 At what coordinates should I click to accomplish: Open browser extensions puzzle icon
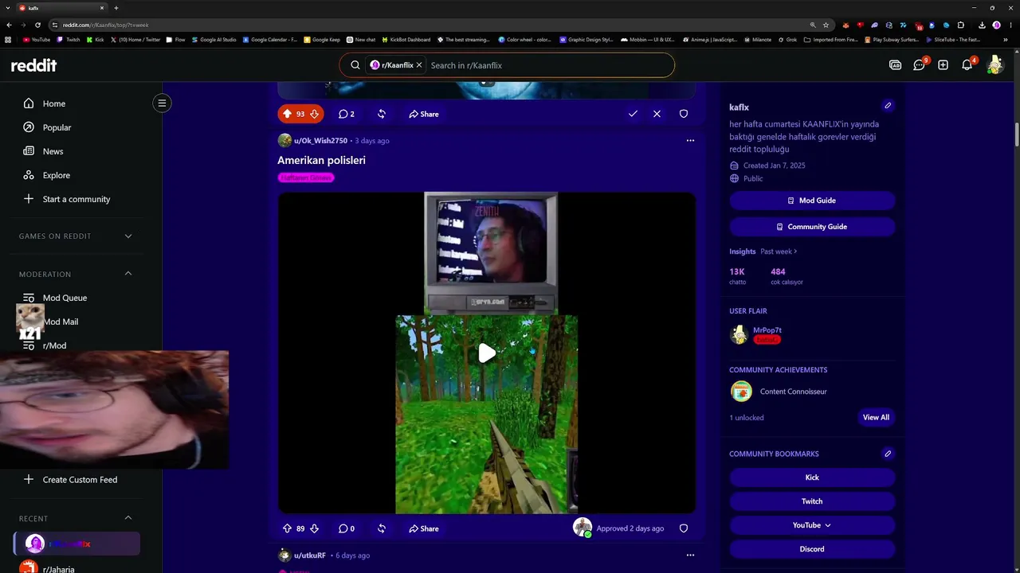[961, 25]
